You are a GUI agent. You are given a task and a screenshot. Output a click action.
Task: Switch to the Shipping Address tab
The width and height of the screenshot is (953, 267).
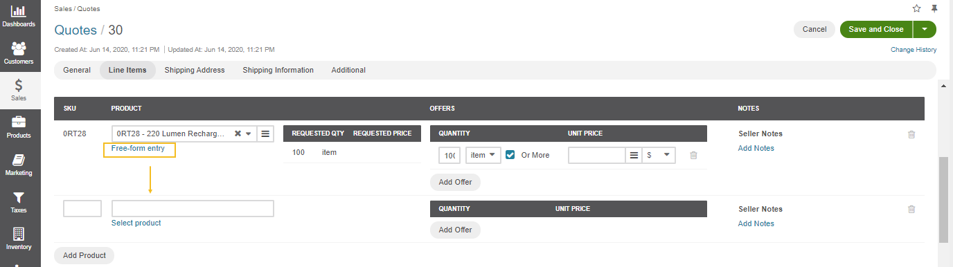(195, 70)
